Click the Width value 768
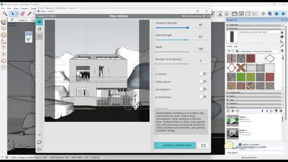 point(200,49)
